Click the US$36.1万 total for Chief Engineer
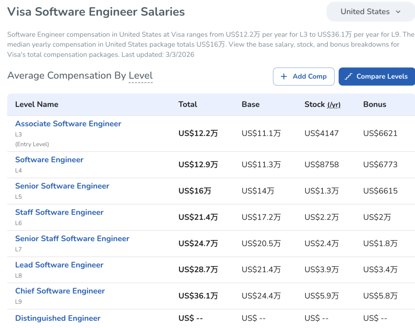Viewport: 415px width, 328px height. (x=198, y=296)
